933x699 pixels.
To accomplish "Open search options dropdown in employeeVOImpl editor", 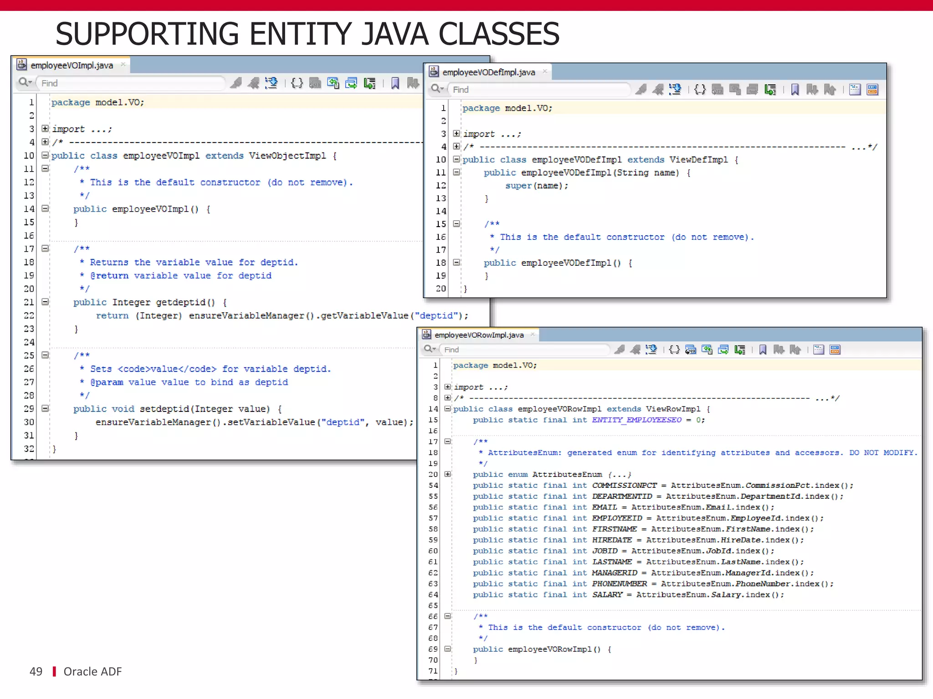I will pyautogui.click(x=26, y=83).
